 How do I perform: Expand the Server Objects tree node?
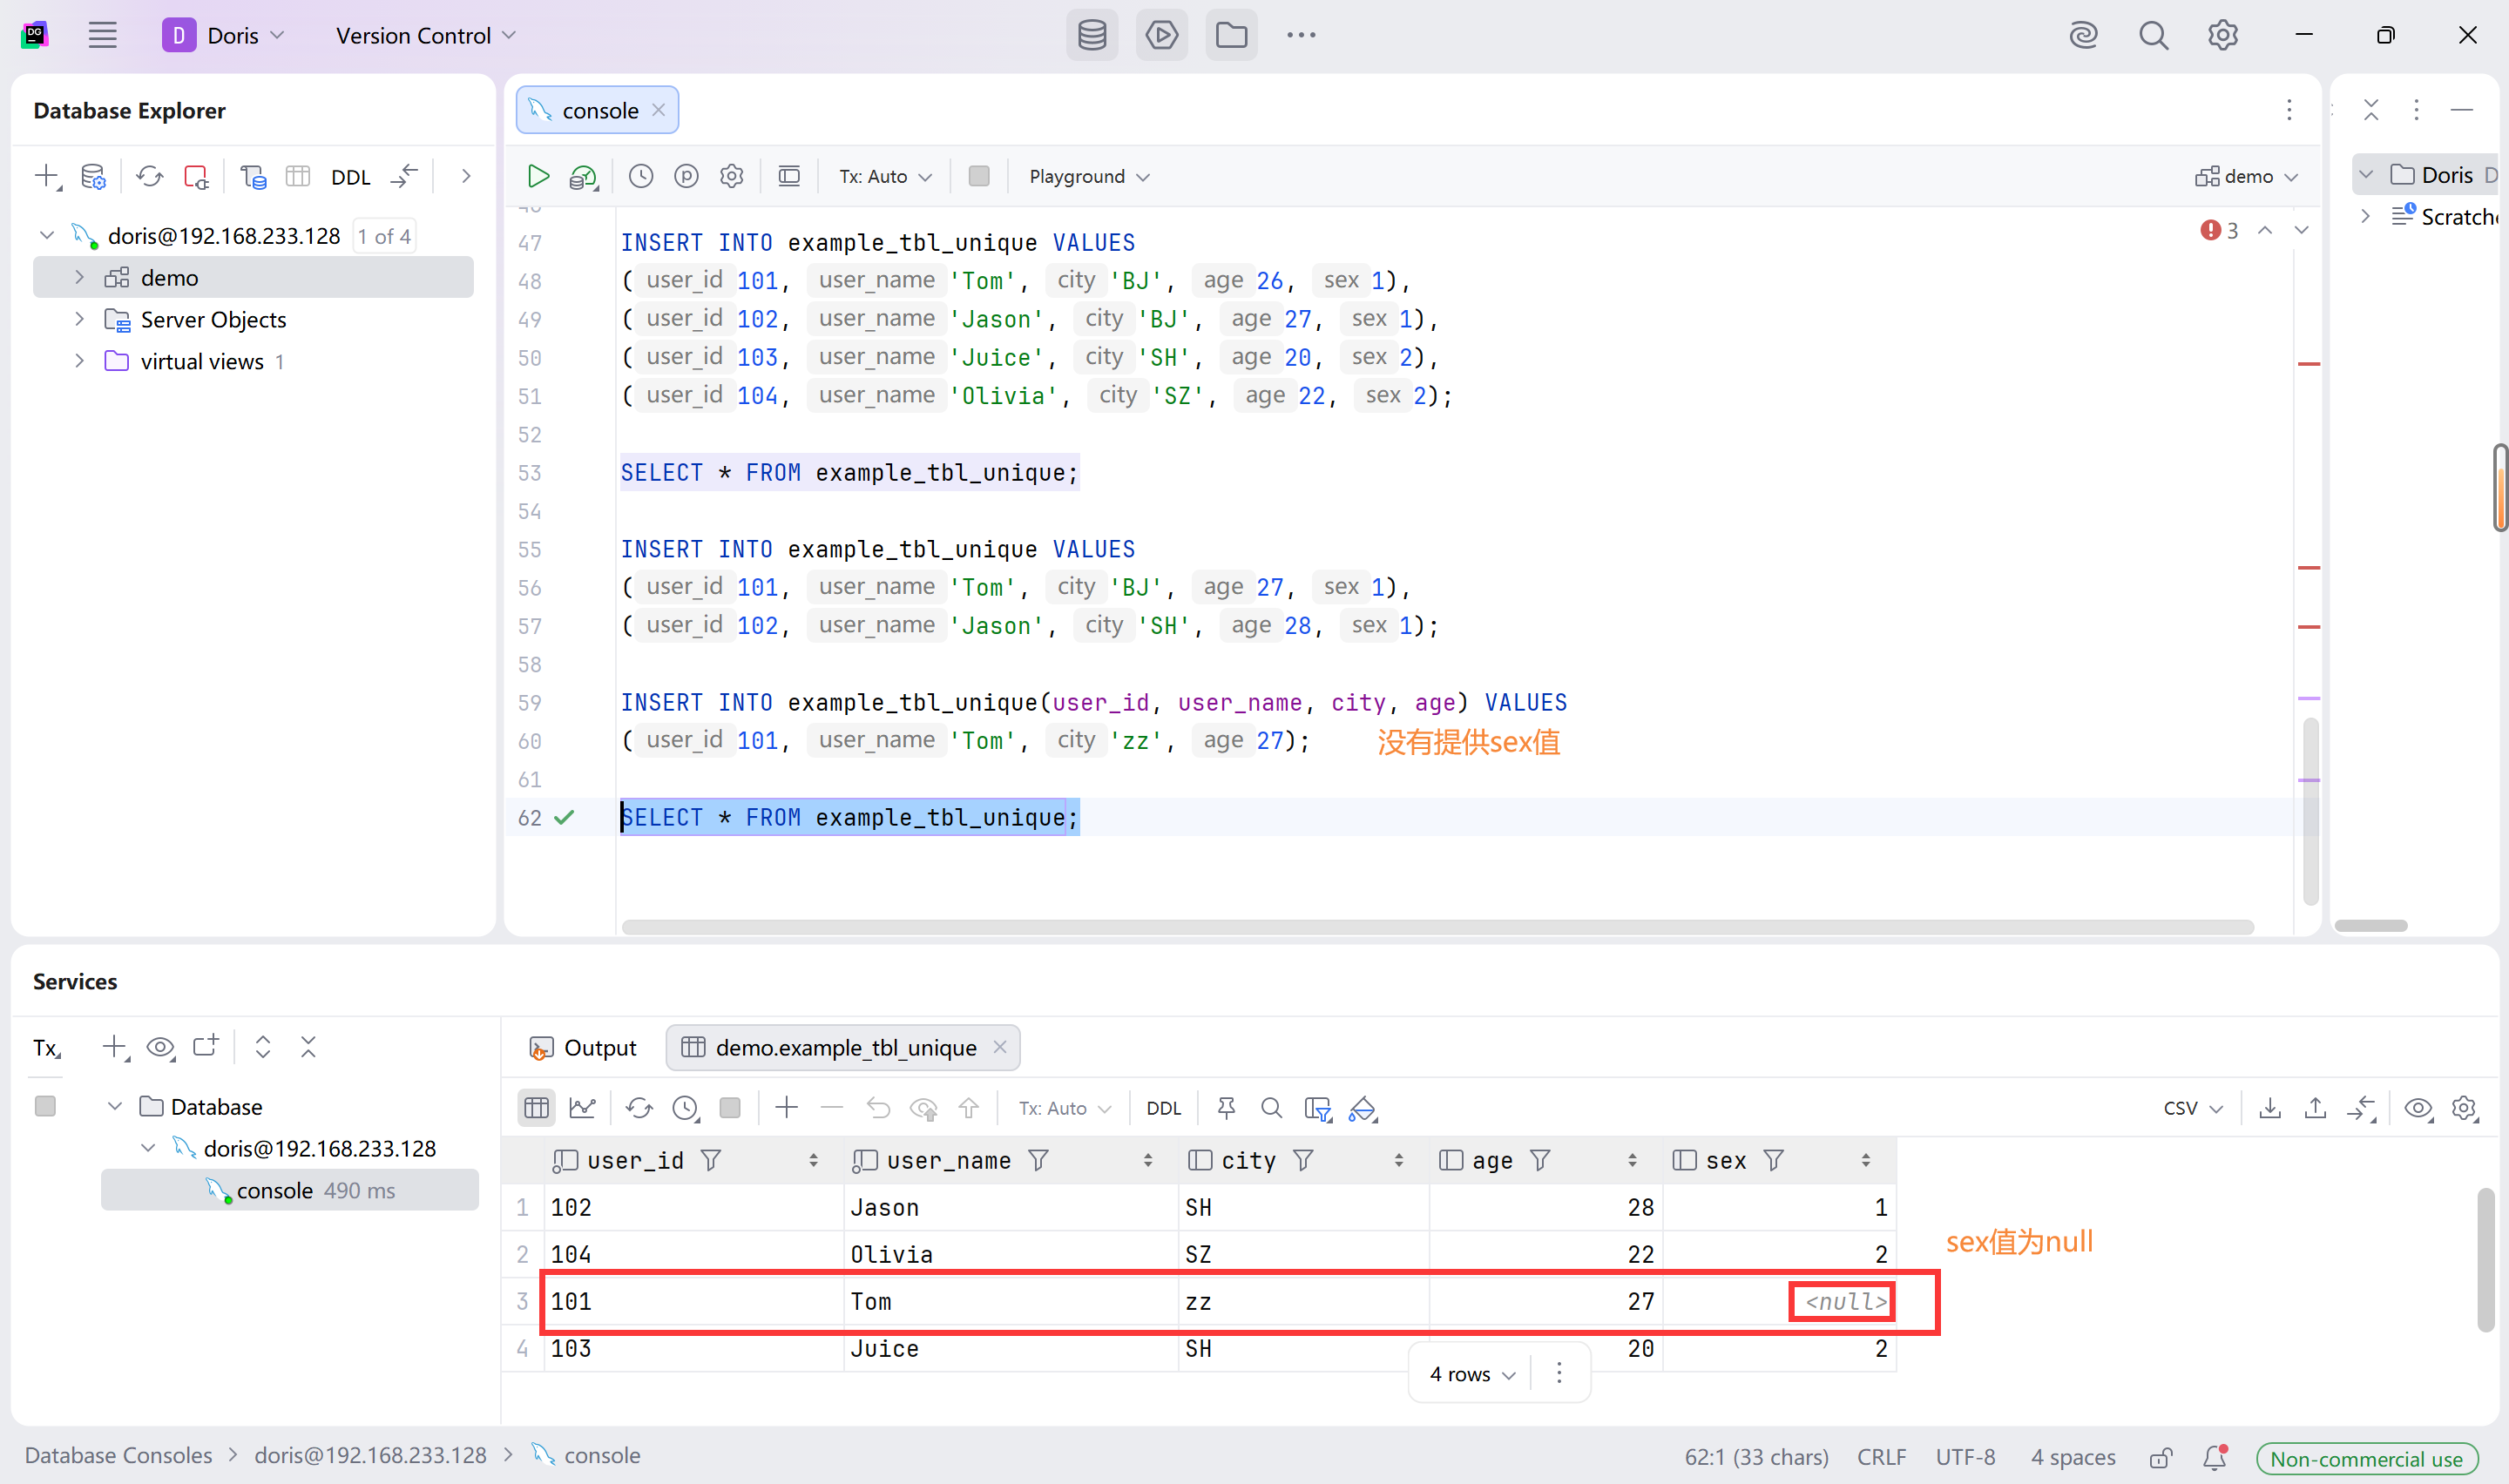[x=80, y=319]
